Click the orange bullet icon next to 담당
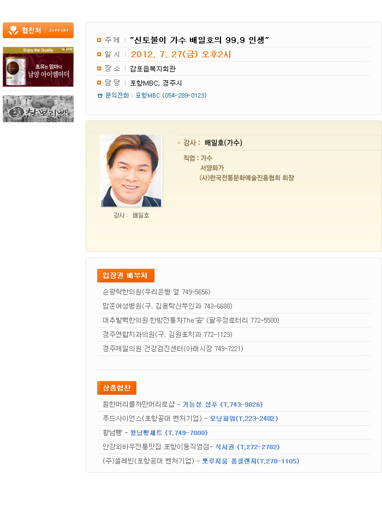Image resolution: width=382 pixels, height=513 pixels. point(99,83)
